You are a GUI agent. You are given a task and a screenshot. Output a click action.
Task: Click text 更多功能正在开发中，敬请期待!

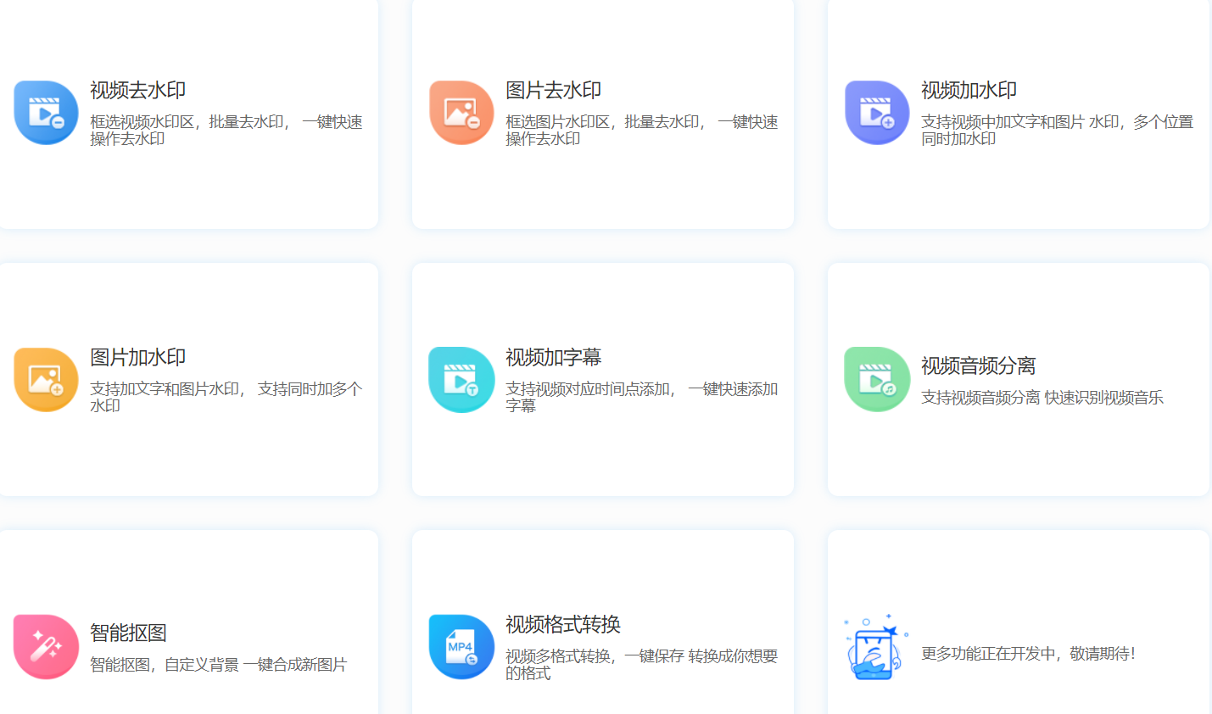(1028, 654)
